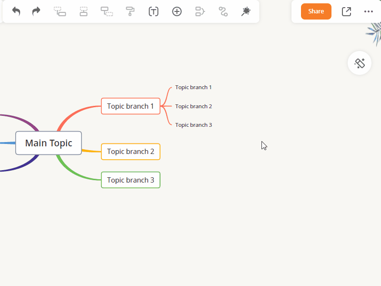Select the red Topic branch 1 node
This screenshot has height=286, width=381.
[130, 106]
